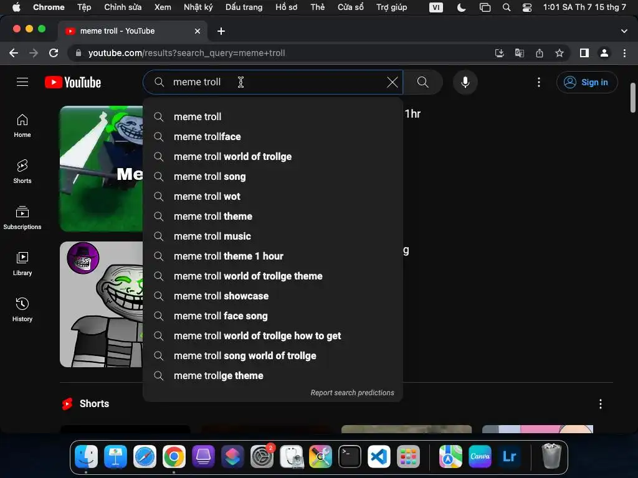The height and width of the screenshot is (478, 638).
Task: Open the Trợ giúp menu
Action: (391, 7)
